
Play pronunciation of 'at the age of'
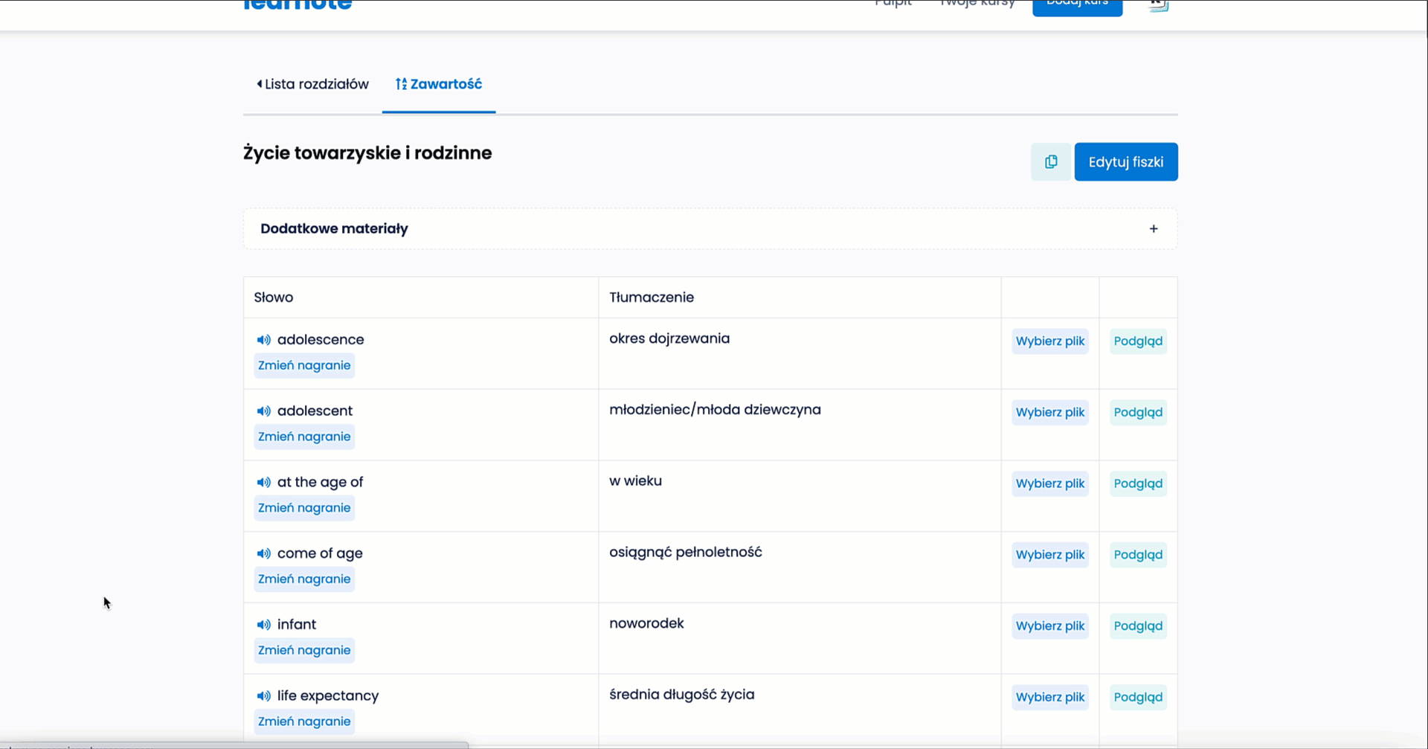(x=263, y=483)
